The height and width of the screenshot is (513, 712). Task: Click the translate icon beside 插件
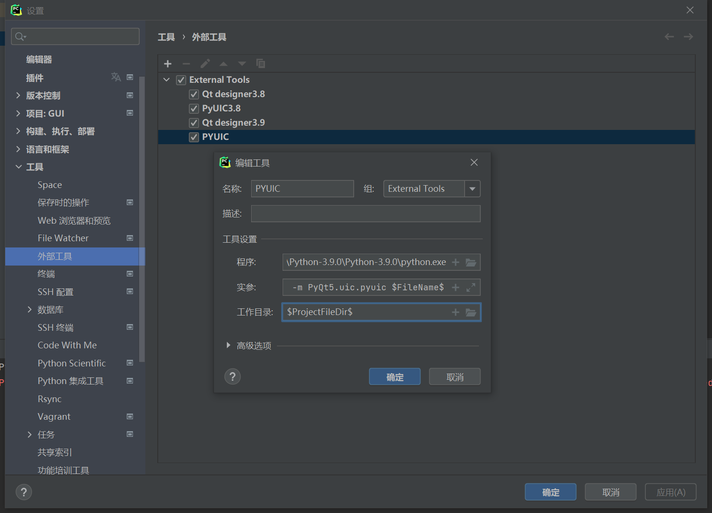(116, 77)
